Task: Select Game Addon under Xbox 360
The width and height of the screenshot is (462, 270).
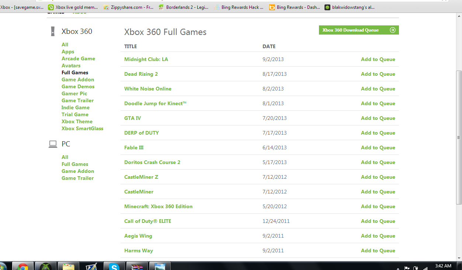Action: click(78, 79)
